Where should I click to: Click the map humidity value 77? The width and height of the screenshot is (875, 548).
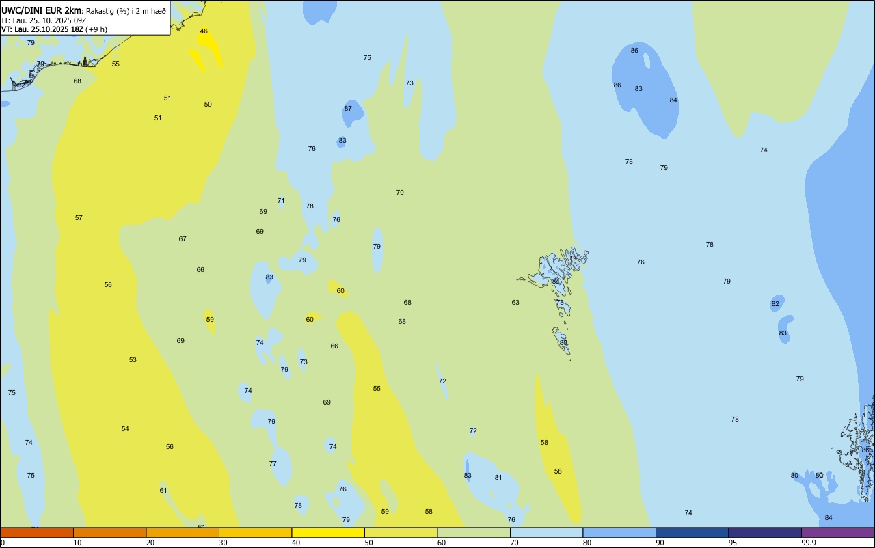point(273,464)
